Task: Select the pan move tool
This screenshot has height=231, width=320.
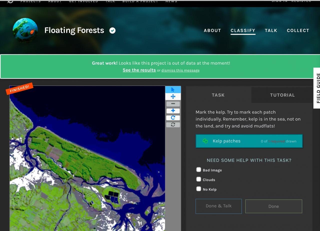Action: tap(173, 97)
